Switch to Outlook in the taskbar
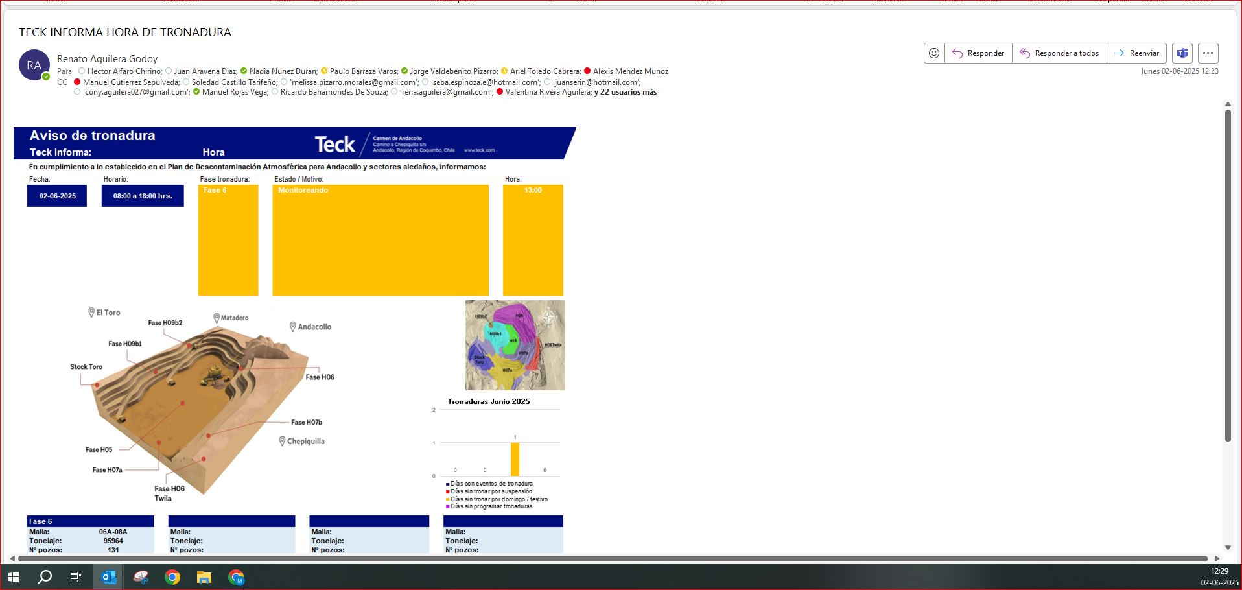Viewport: 1242px width, 590px height. point(108,577)
